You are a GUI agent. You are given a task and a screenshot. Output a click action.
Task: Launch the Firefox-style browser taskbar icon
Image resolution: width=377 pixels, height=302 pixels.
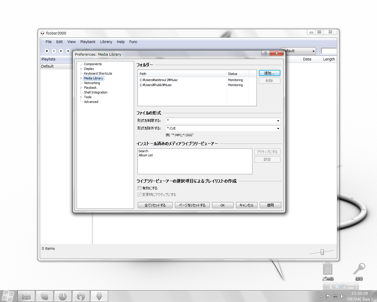[x=63, y=296]
